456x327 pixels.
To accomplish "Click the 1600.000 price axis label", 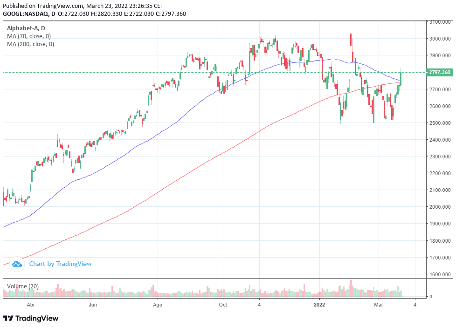I will pos(440,274).
